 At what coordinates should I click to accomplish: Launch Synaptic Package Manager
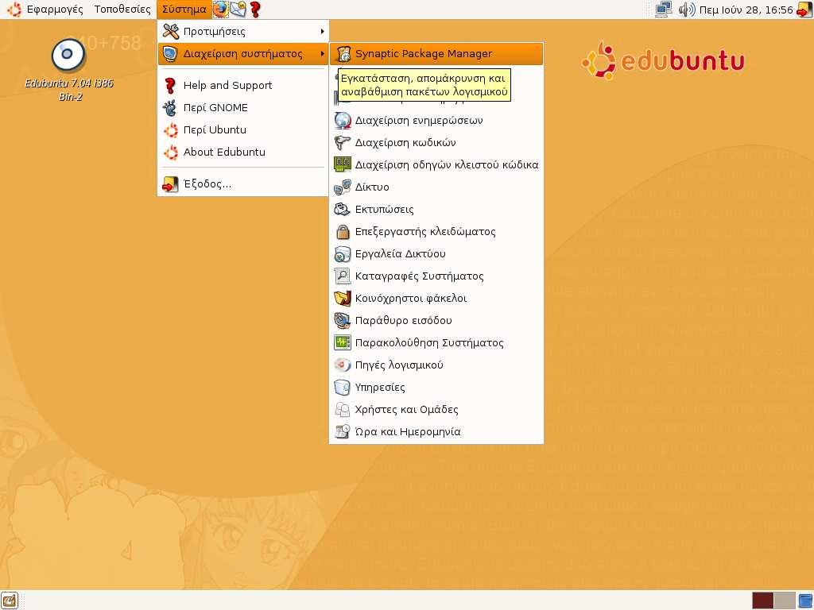[436, 54]
